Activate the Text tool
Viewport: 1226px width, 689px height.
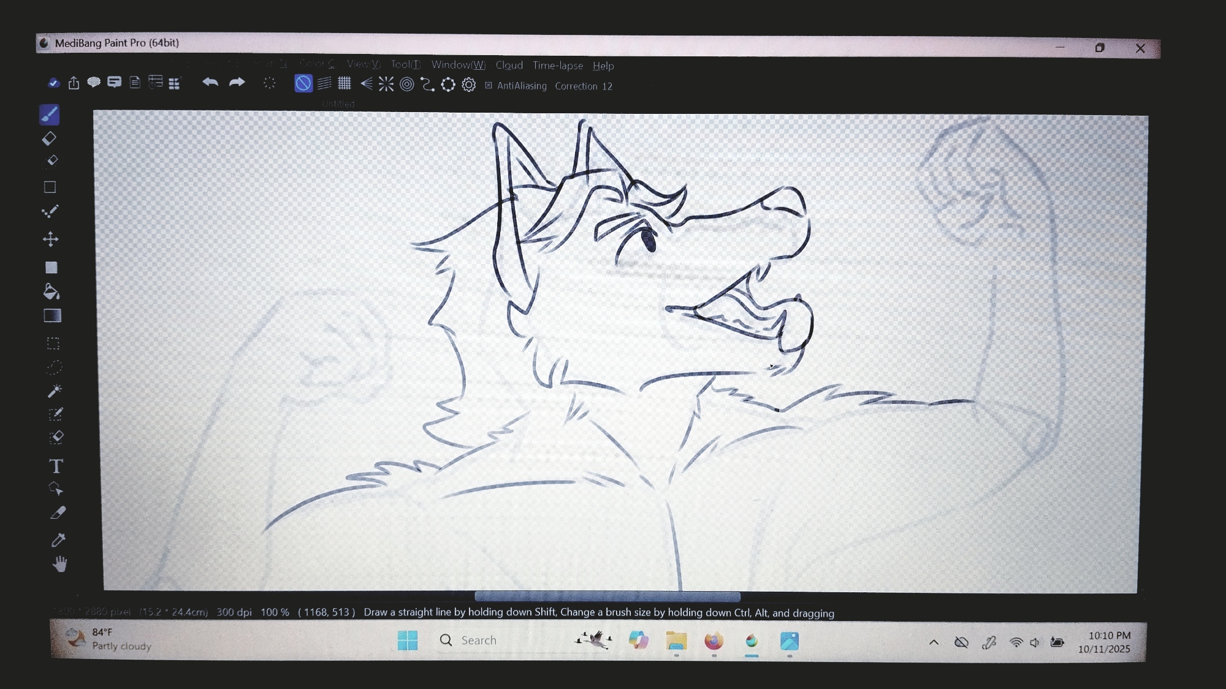[x=56, y=466]
